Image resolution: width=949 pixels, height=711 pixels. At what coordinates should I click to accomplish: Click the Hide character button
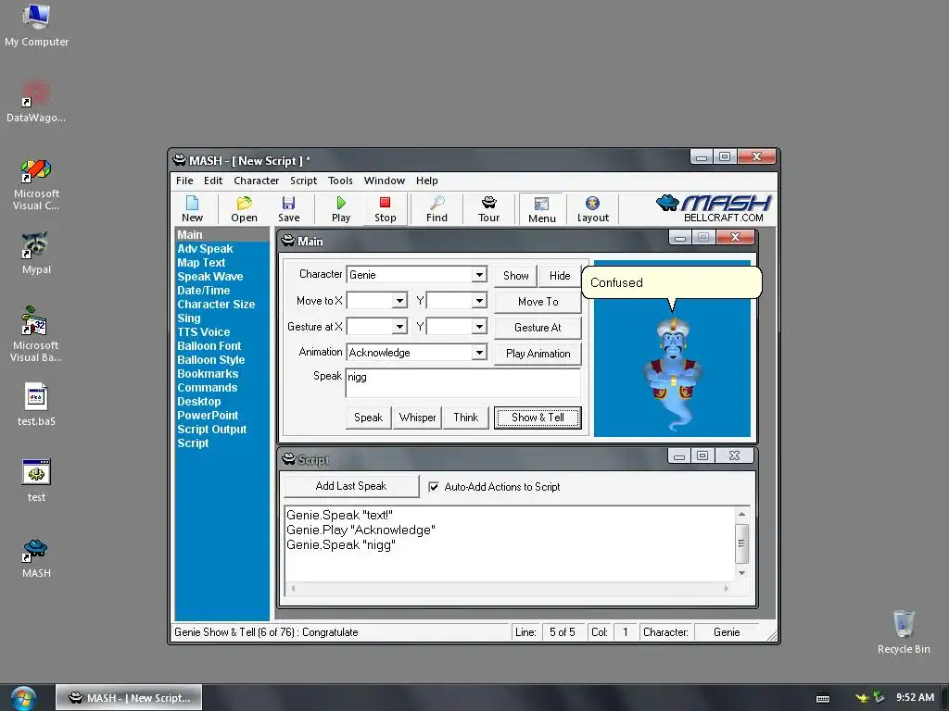coord(560,276)
